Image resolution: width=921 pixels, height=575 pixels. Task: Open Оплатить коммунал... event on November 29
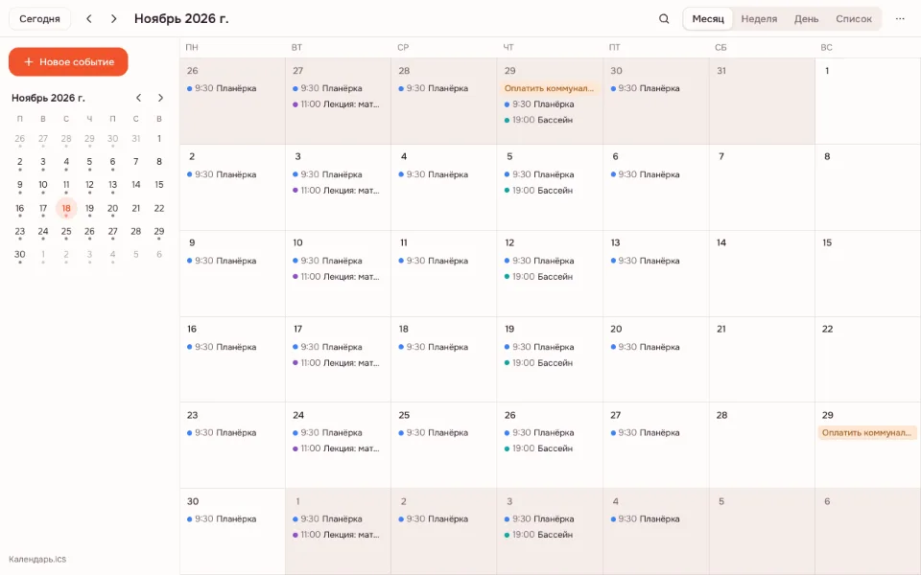(867, 433)
